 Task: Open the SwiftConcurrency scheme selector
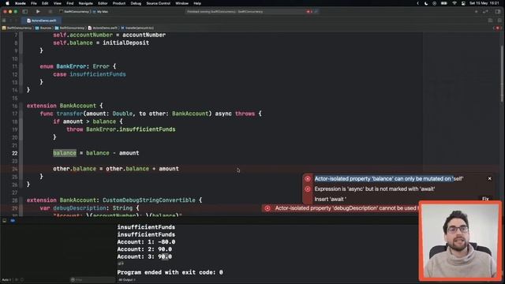click(x=74, y=12)
